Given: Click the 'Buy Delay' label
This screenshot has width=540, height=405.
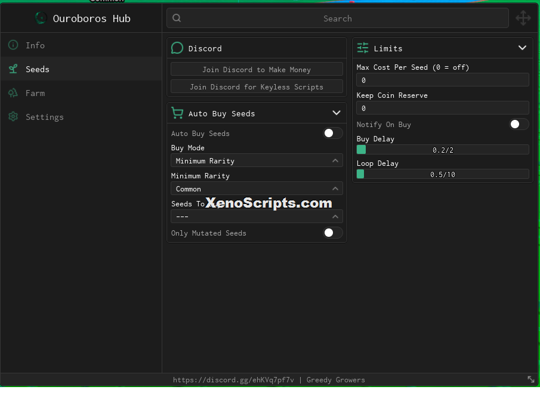Looking at the screenshot, I should [375, 139].
